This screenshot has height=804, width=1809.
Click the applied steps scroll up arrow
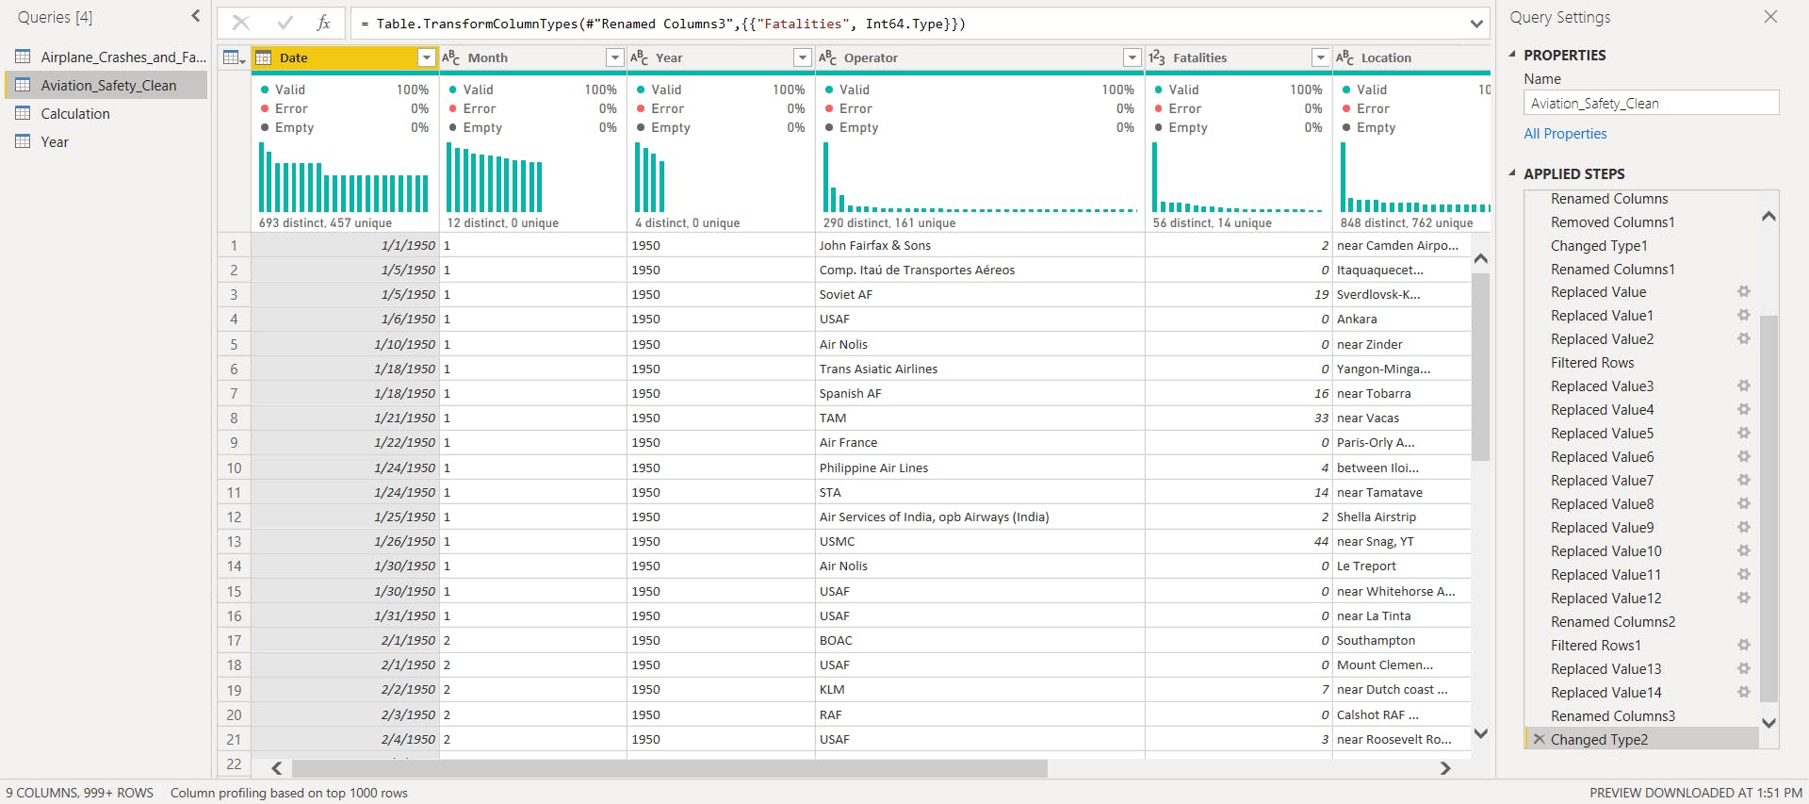click(x=1768, y=217)
